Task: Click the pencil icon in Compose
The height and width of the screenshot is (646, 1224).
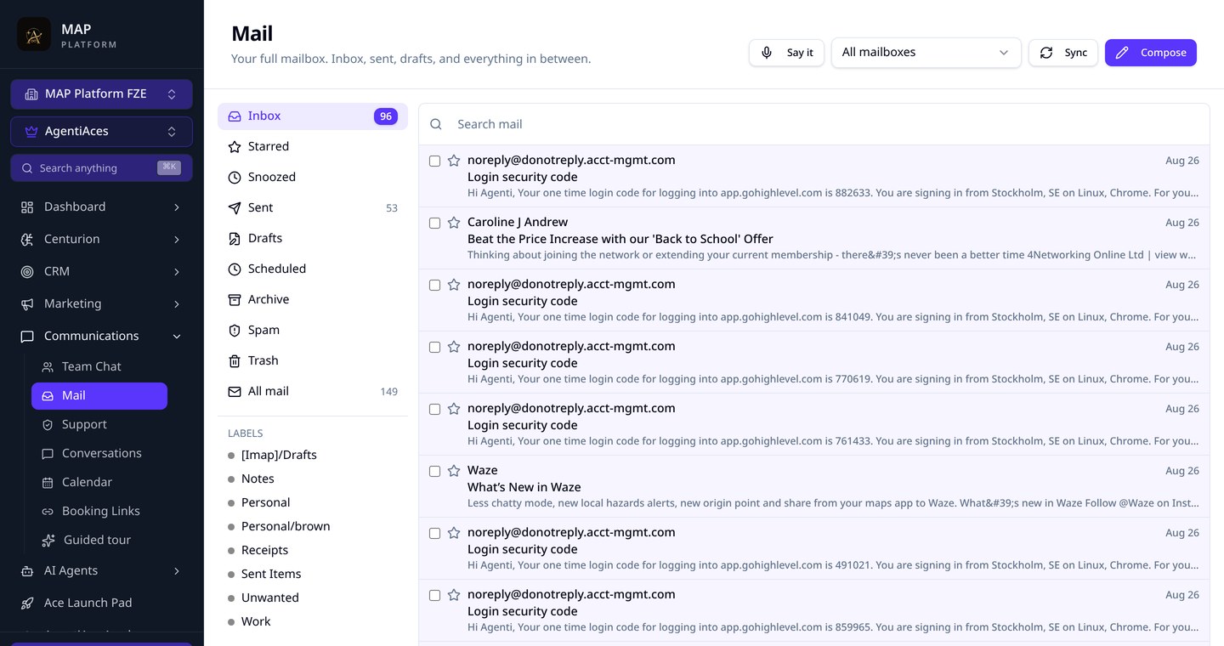Action: coord(1122,53)
